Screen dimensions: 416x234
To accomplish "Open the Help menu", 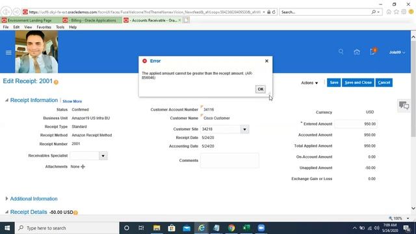I will pyautogui.click(x=73, y=27).
